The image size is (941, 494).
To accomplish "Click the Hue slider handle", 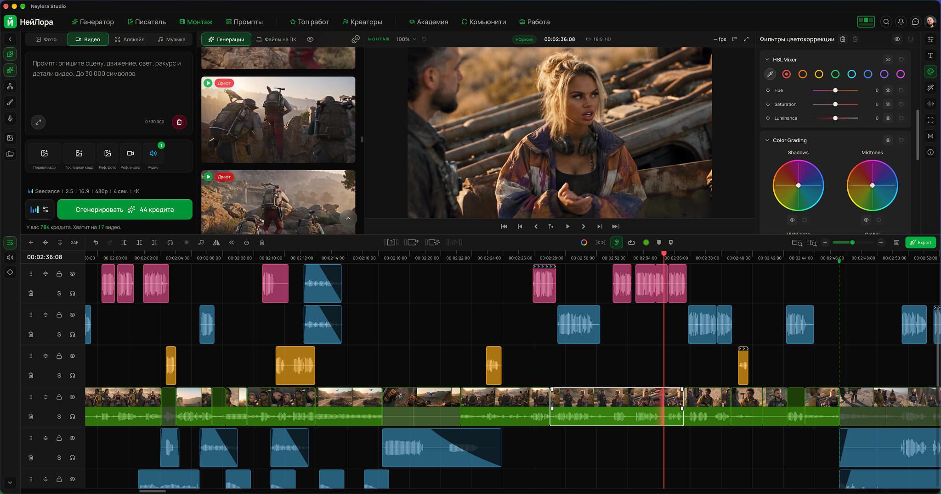I will pos(835,90).
